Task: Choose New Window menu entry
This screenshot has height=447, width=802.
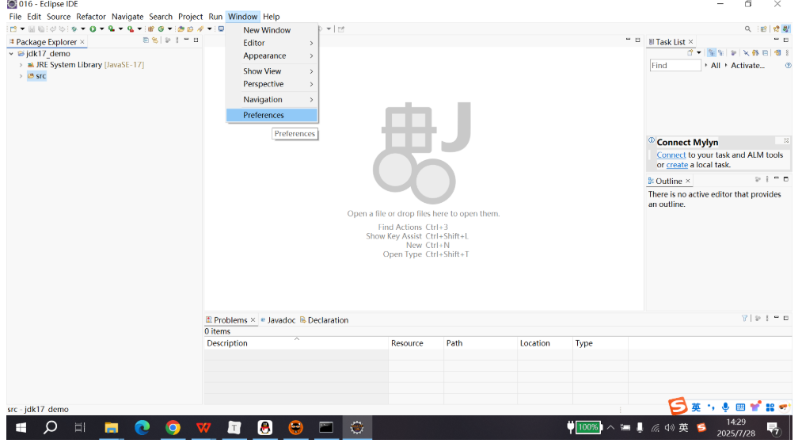Action: coord(272,30)
